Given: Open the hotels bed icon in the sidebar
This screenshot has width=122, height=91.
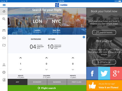Looking at the screenshot, I should 4,30.
